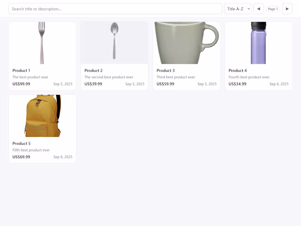The height and width of the screenshot is (226, 301).
Task: Click "Third best product ever." description
Action: (176, 77)
